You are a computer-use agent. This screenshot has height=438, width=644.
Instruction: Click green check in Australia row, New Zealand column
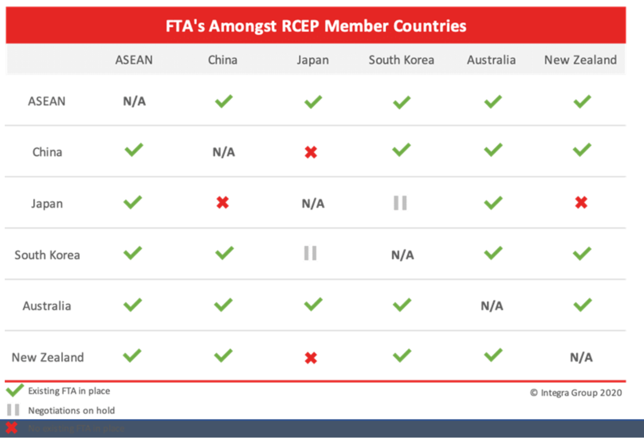(582, 305)
